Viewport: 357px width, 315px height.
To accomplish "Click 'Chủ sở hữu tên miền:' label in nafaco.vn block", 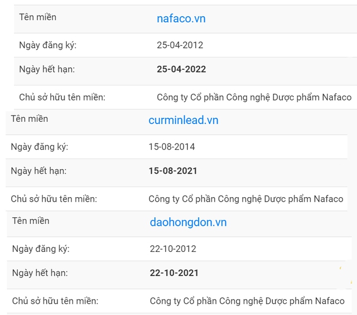I will [x=62, y=97].
